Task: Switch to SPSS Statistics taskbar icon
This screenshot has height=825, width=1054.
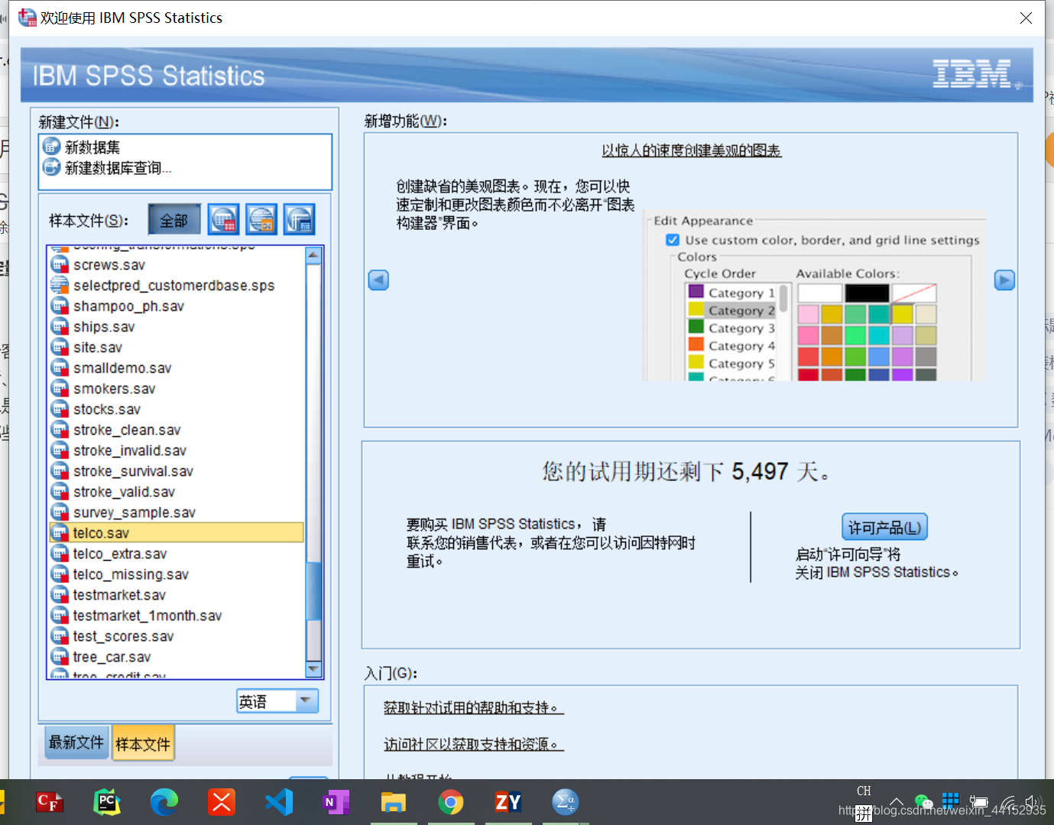Action: pos(566,802)
